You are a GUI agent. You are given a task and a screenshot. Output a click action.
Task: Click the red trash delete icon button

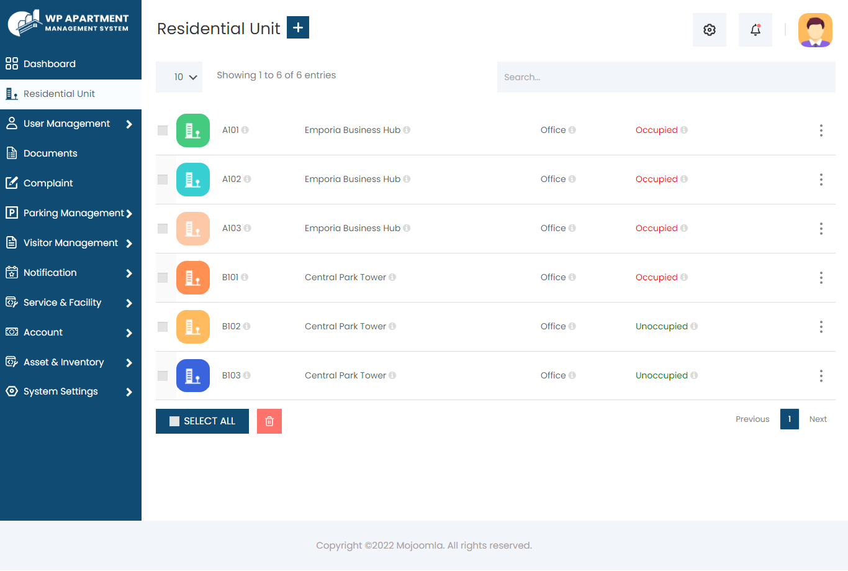[269, 421]
